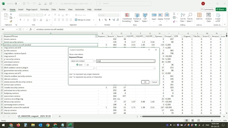Expand the first criteria value dropdown arrow
The image size is (228, 128).
pos(154,61)
